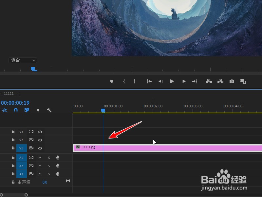Step back one frame
Screen dimensions: 262x197
click(x=160, y=81)
